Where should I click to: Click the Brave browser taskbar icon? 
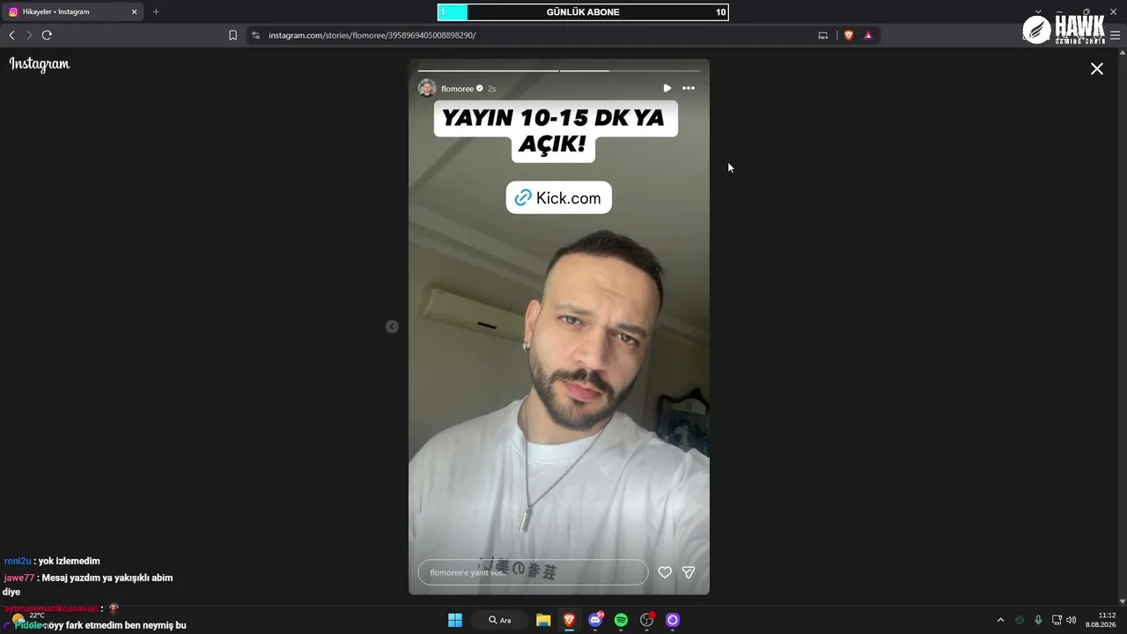(570, 620)
